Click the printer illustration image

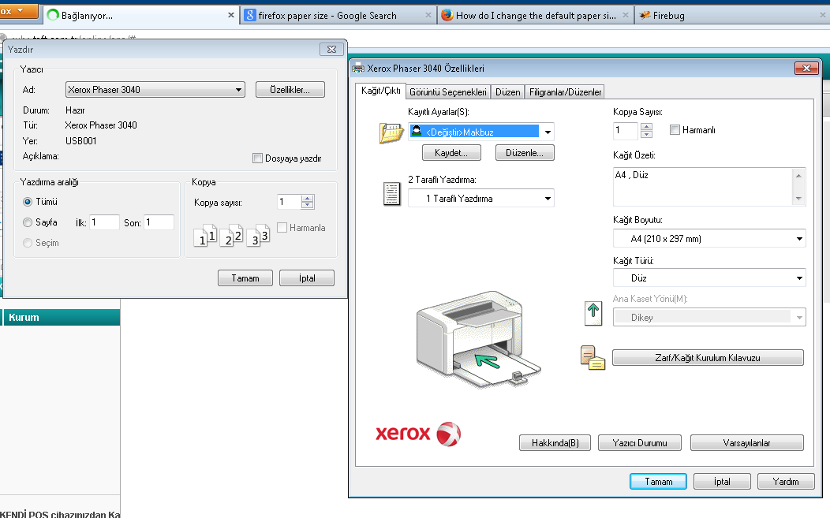(x=477, y=340)
